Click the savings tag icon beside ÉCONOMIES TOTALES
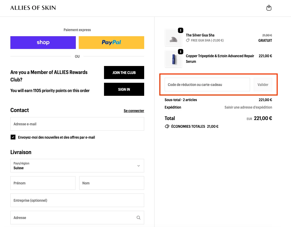The image size is (291, 227). point(167,126)
